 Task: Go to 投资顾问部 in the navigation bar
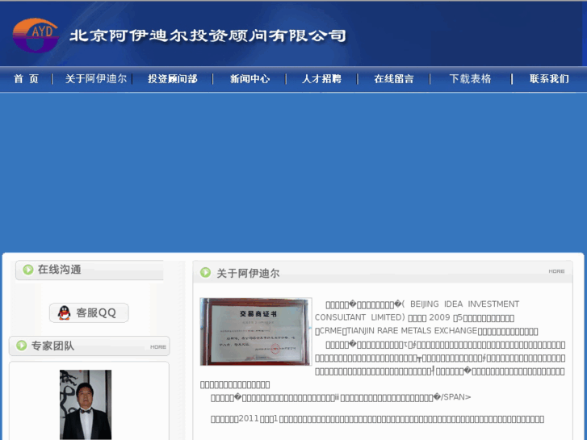(173, 78)
